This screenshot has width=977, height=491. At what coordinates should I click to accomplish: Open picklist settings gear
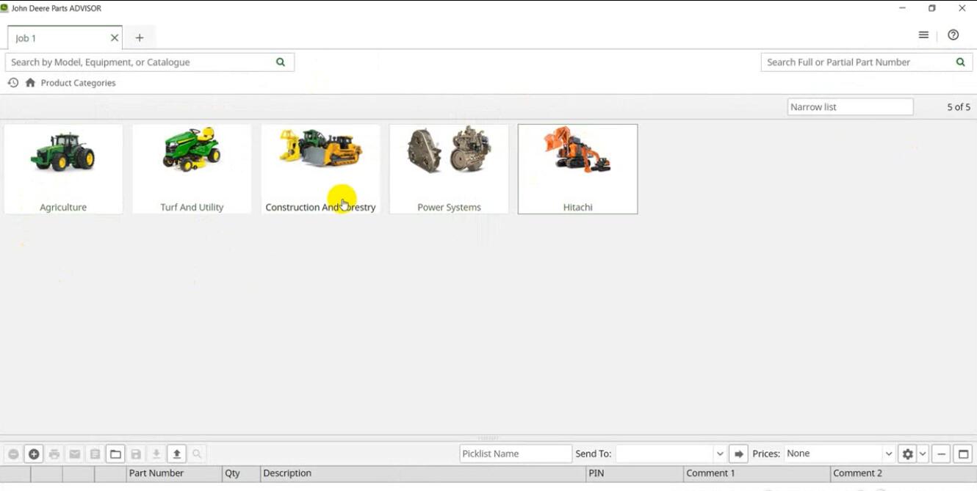pyautogui.click(x=908, y=454)
